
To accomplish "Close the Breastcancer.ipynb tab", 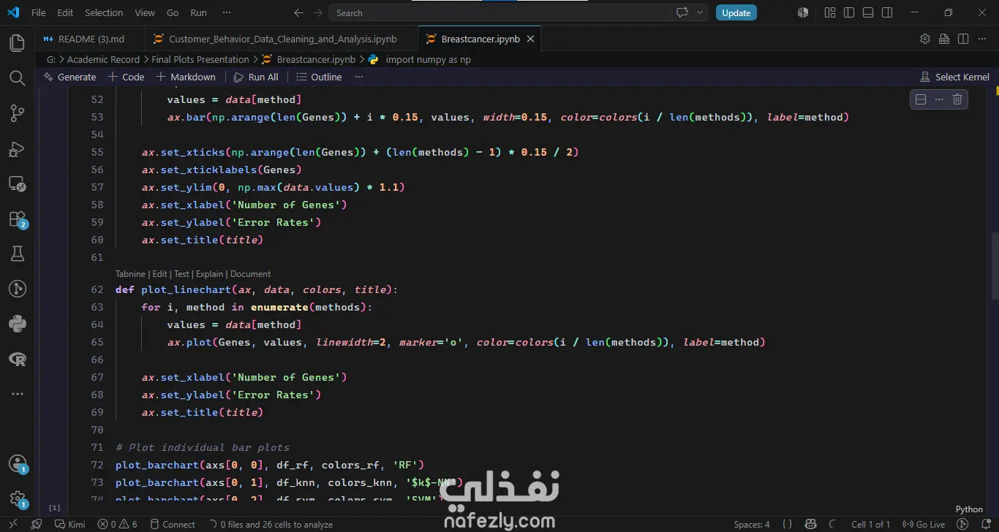I will click(x=531, y=39).
